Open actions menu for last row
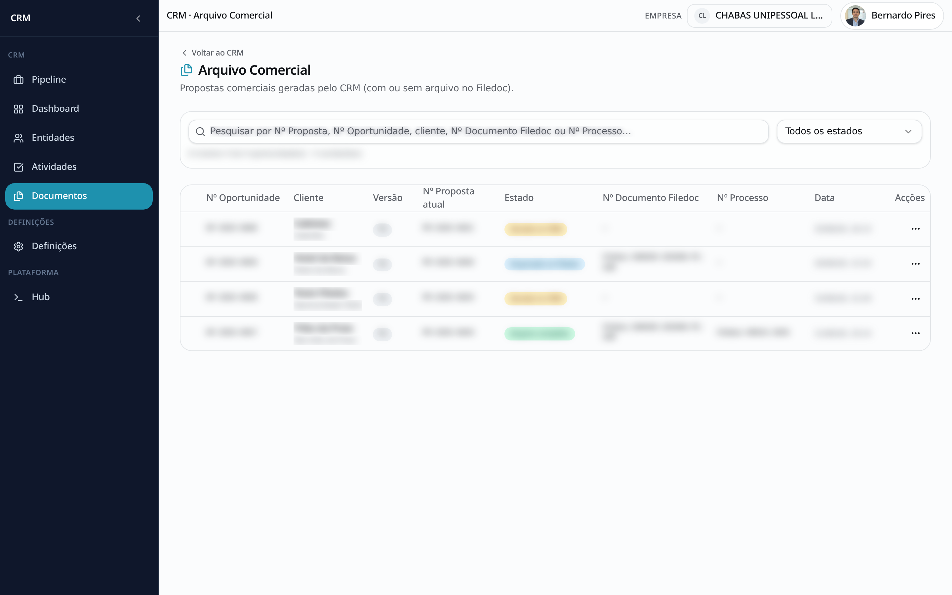Viewport: 952px width, 595px height. [915, 333]
